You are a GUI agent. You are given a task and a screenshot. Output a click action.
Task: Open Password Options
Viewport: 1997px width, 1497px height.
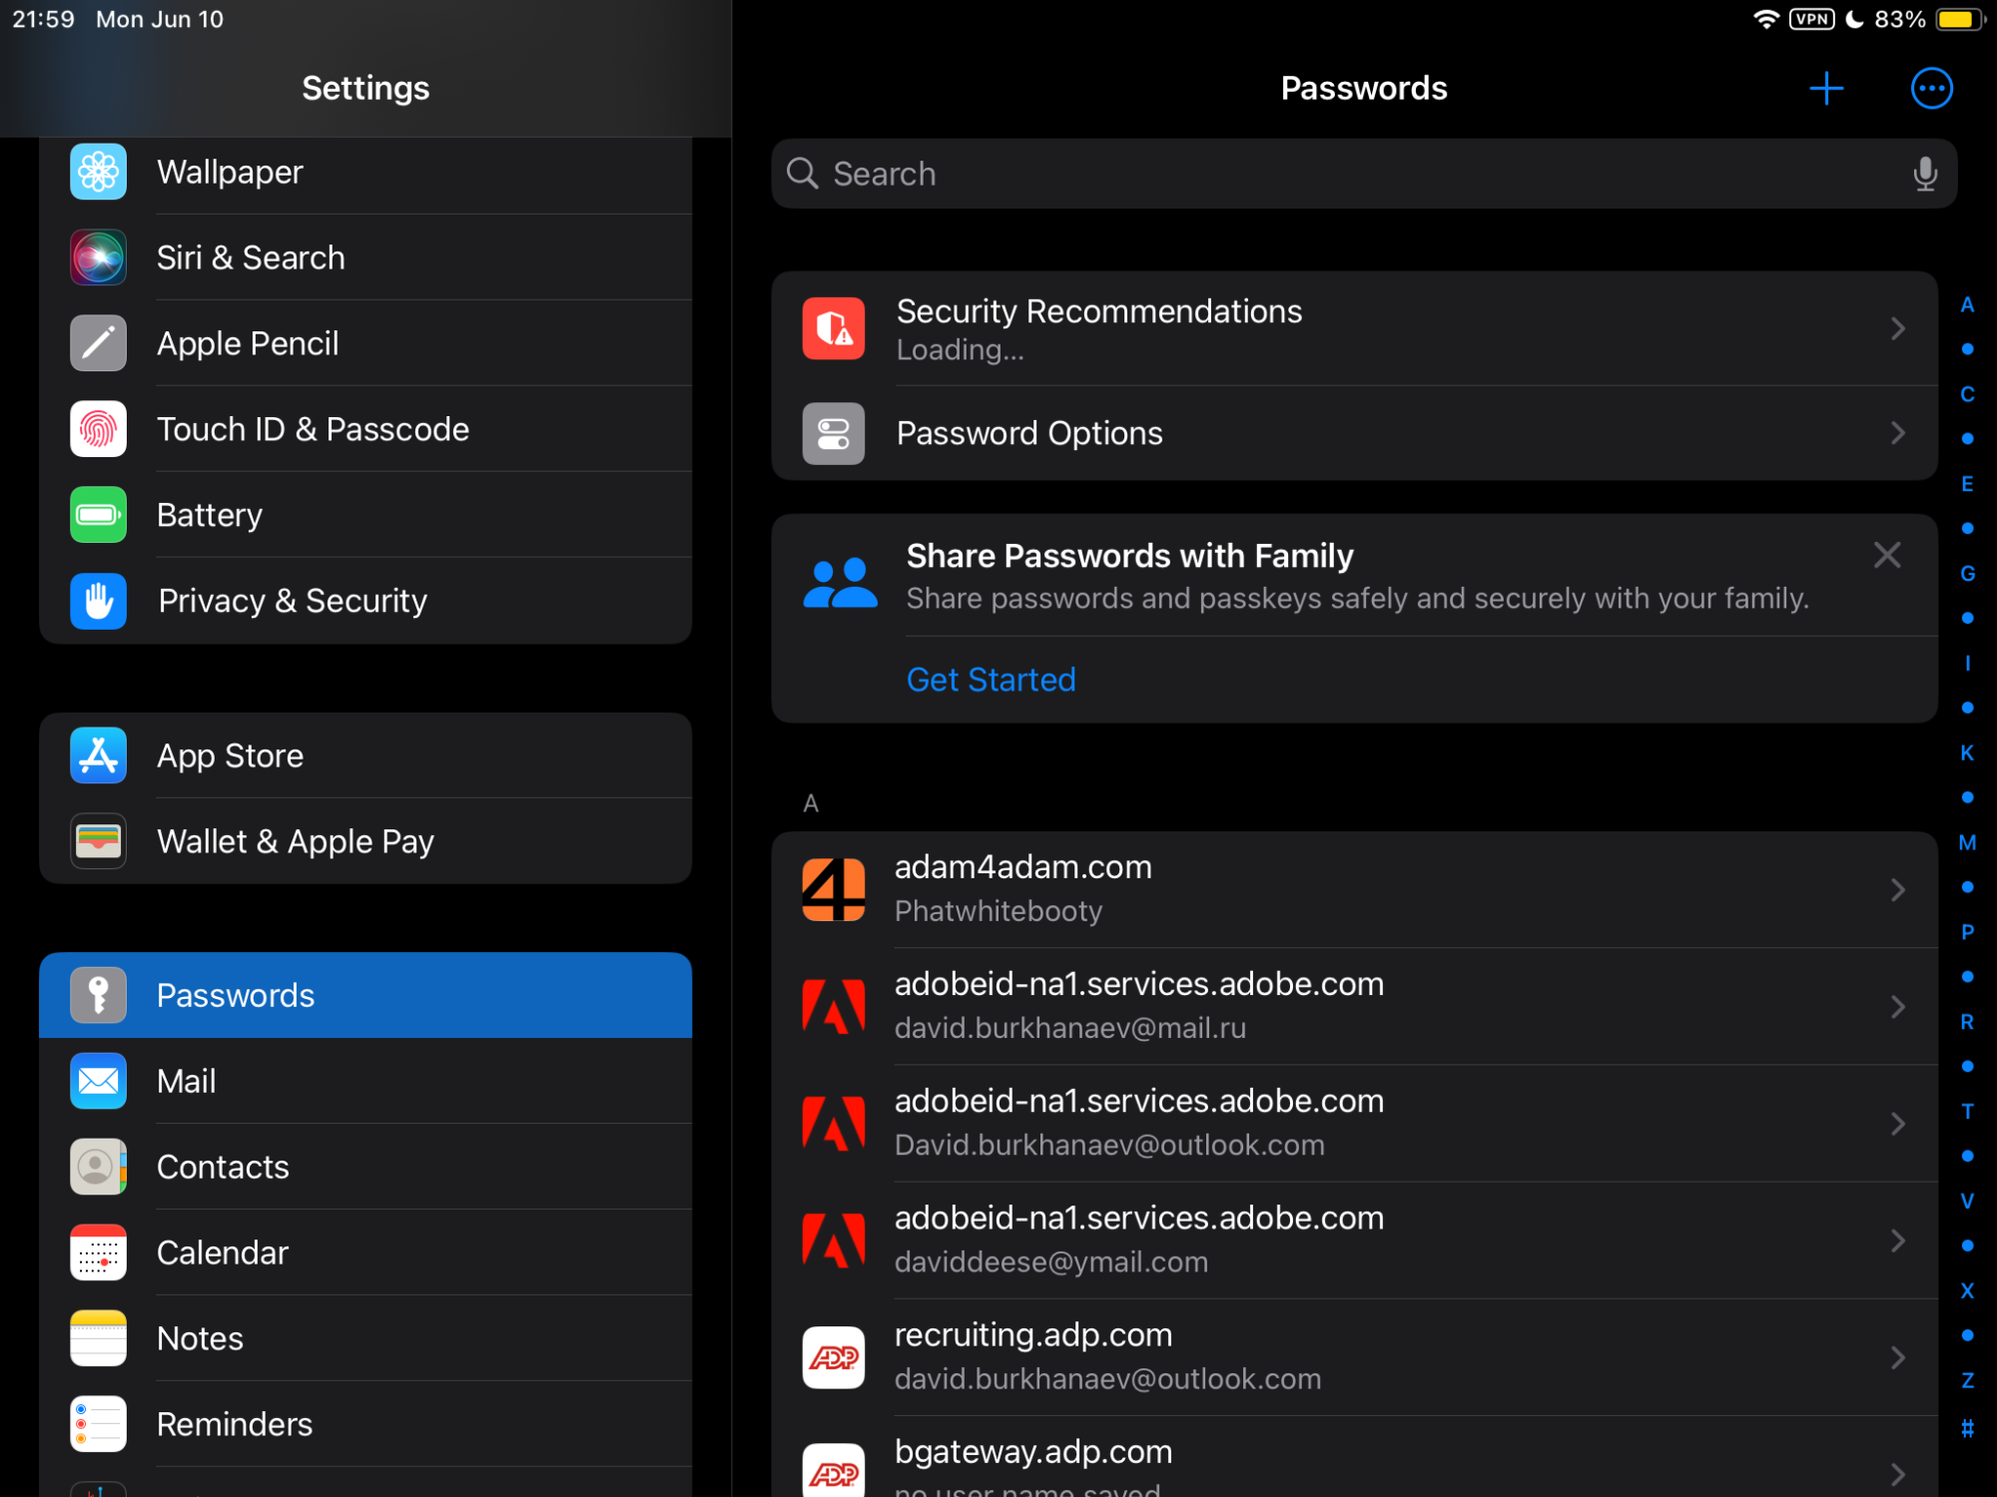tap(1354, 433)
